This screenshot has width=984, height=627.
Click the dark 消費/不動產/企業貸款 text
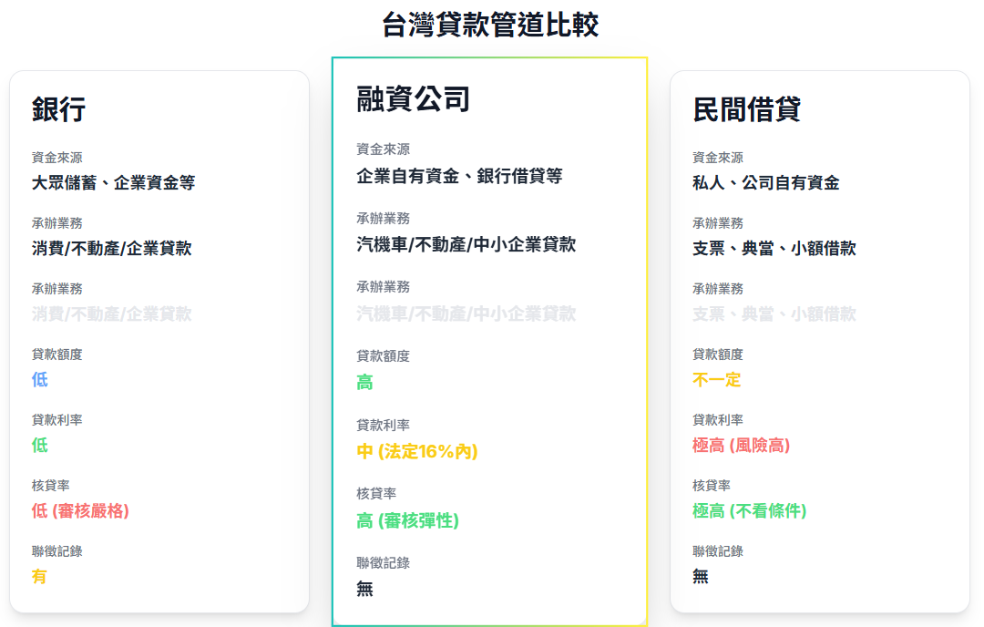click(x=111, y=248)
